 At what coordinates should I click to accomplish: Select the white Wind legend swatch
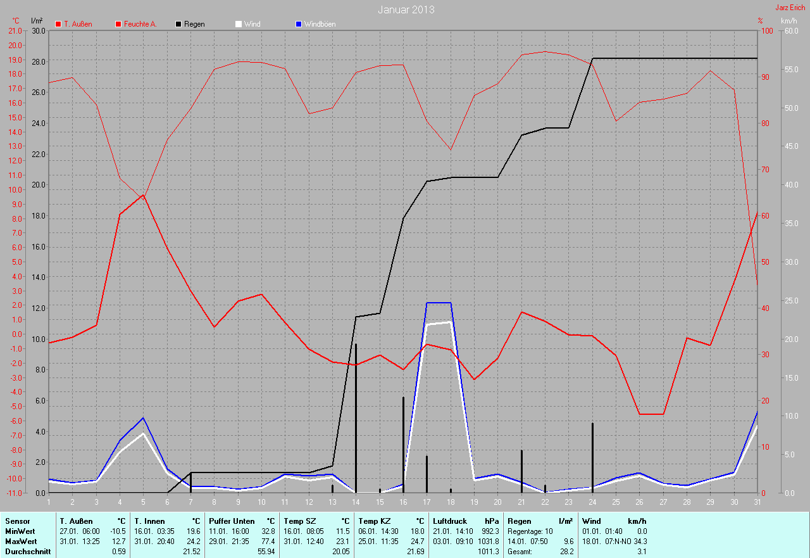click(239, 24)
